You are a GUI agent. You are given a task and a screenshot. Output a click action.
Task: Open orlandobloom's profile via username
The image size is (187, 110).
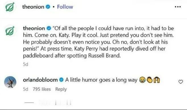40,80
